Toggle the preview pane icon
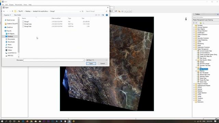This screenshot has width=219, height=123. pyautogui.click(x=103, y=15)
